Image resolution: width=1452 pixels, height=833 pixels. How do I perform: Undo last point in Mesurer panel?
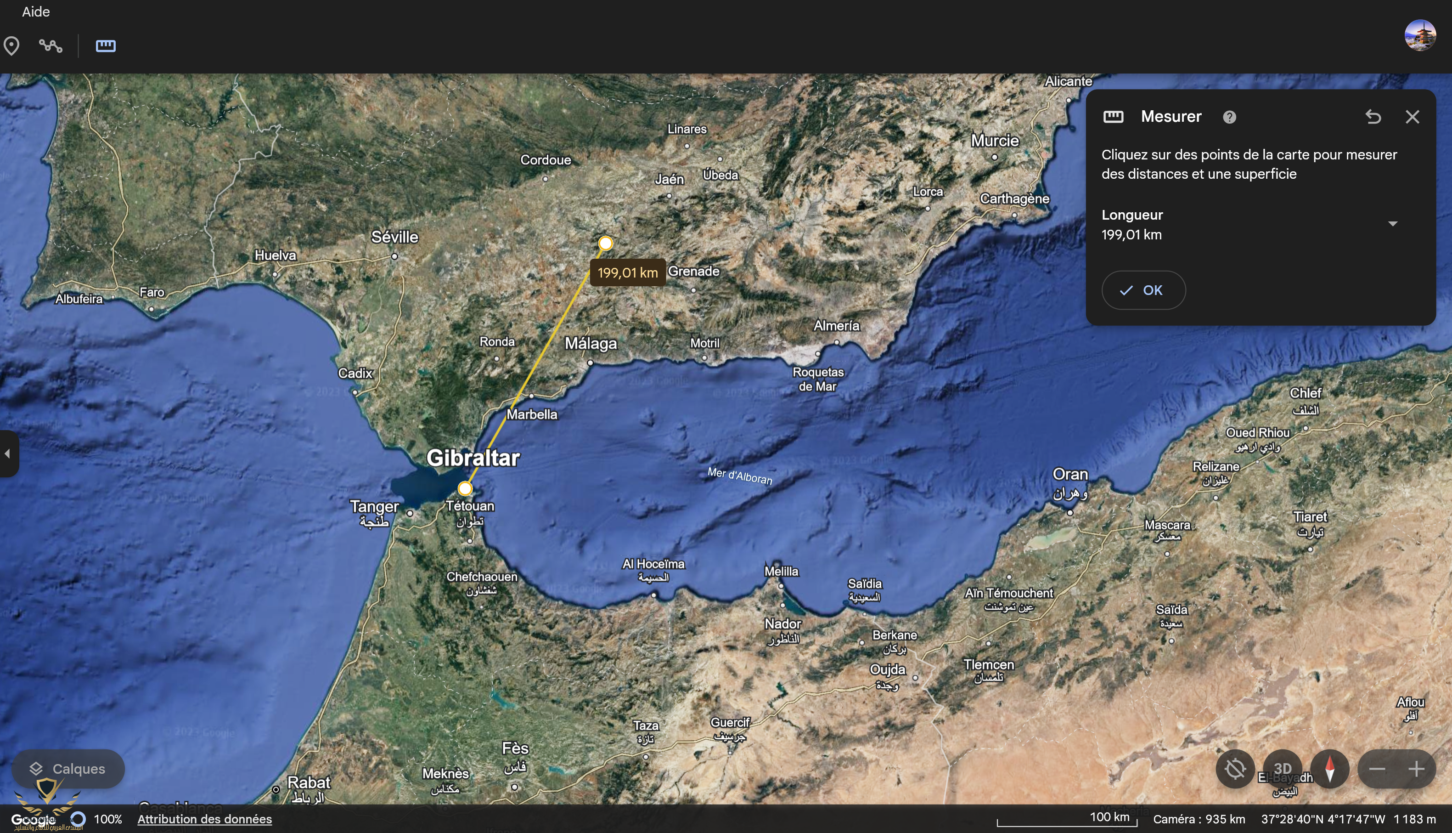pyautogui.click(x=1373, y=117)
